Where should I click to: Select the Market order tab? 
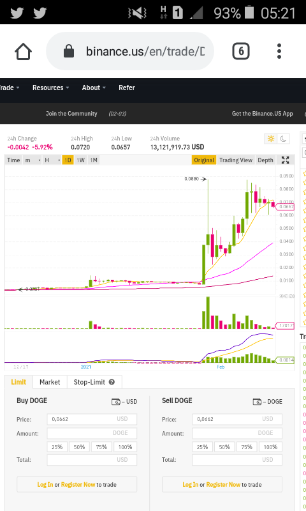pyautogui.click(x=50, y=382)
